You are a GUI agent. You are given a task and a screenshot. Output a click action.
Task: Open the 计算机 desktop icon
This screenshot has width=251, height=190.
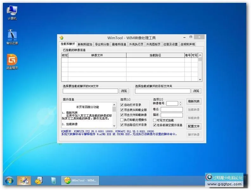click(x=12, y=11)
